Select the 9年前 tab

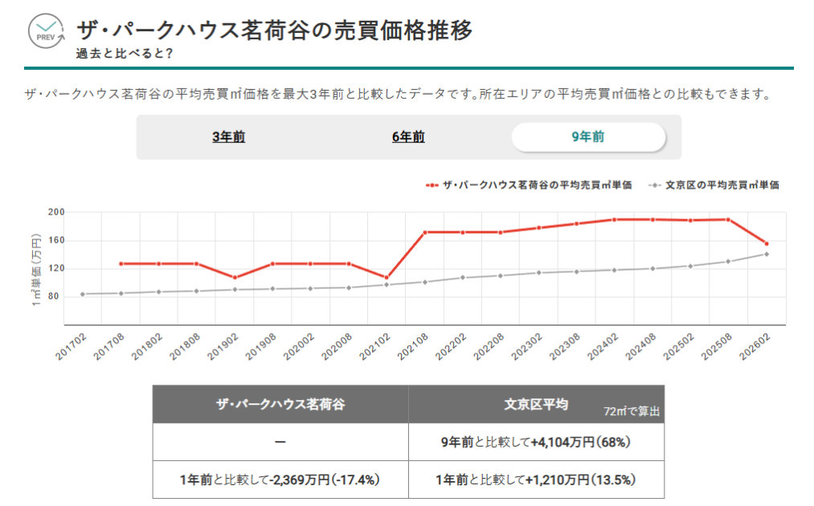click(588, 137)
